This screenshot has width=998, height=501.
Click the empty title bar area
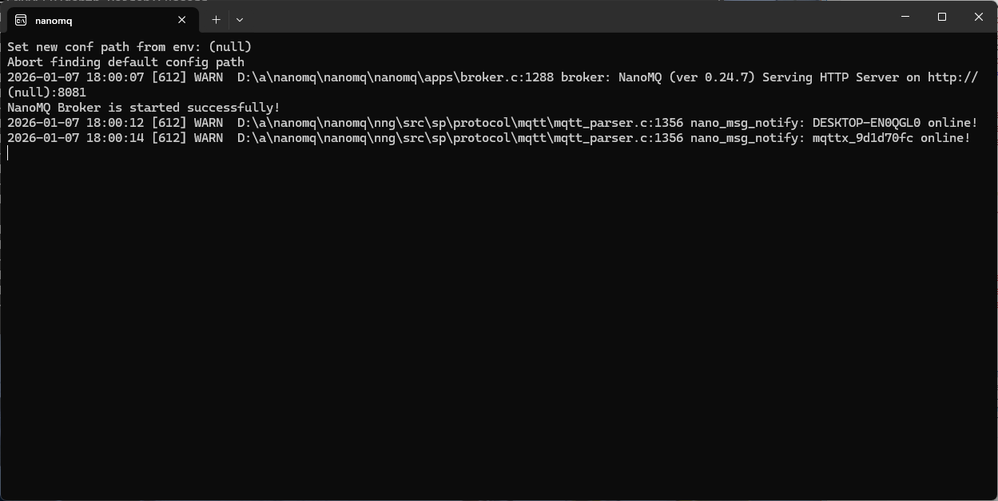click(x=559, y=18)
